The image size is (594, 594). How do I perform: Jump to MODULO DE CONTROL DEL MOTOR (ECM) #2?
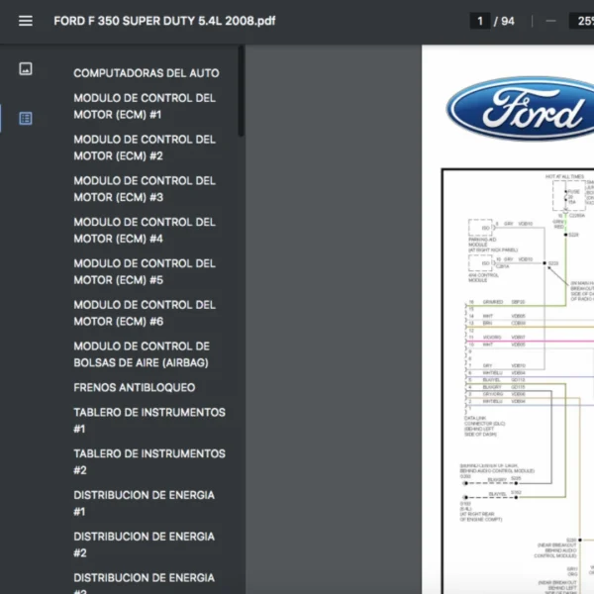(145, 148)
